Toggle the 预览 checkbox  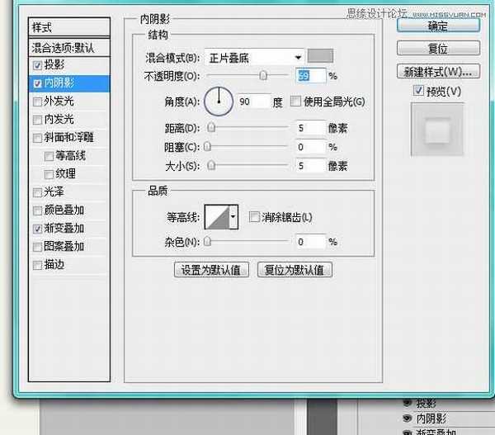[419, 90]
